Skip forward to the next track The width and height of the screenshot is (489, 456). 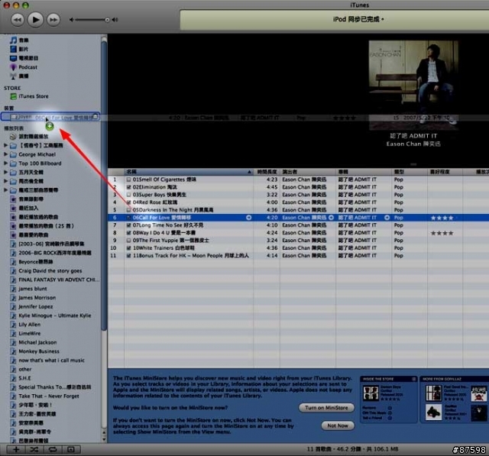pos(53,20)
